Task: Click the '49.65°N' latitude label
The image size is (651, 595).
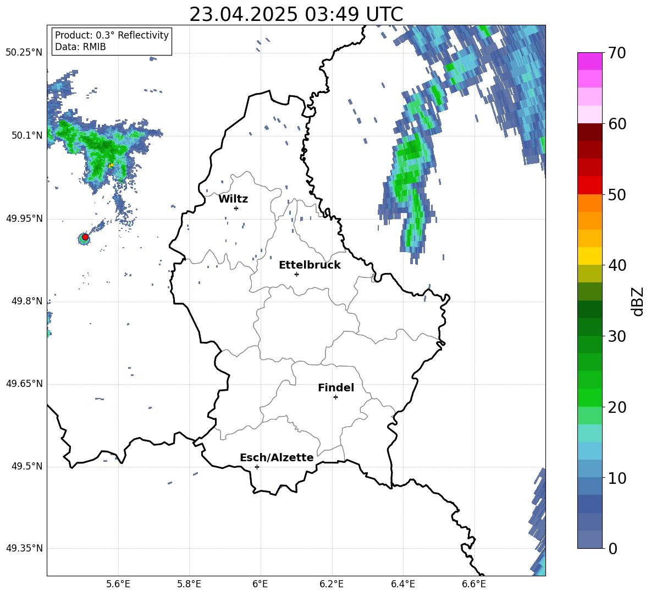Action: pos(24,384)
